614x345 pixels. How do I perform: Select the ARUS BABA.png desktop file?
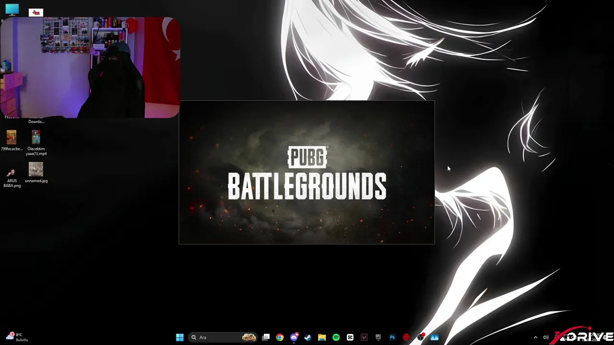point(12,177)
